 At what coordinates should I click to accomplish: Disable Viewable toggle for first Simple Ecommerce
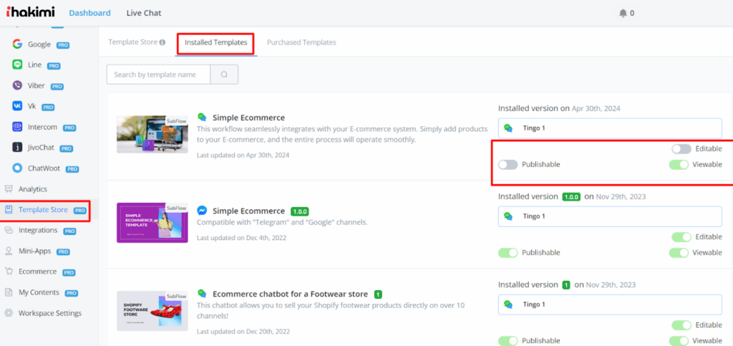(679, 165)
